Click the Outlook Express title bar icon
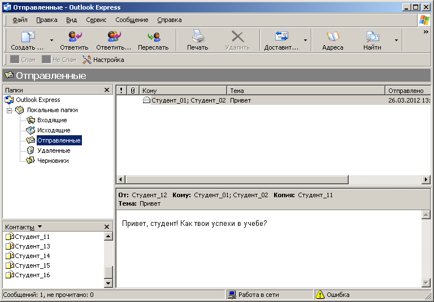The height and width of the screenshot is (302, 434). pyautogui.click(x=7, y=7)
